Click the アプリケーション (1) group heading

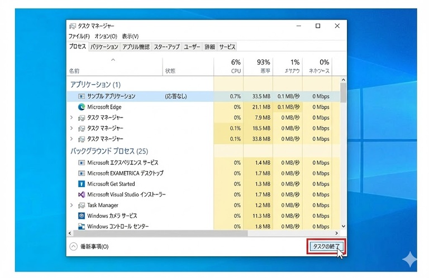(x=96, y=85)
